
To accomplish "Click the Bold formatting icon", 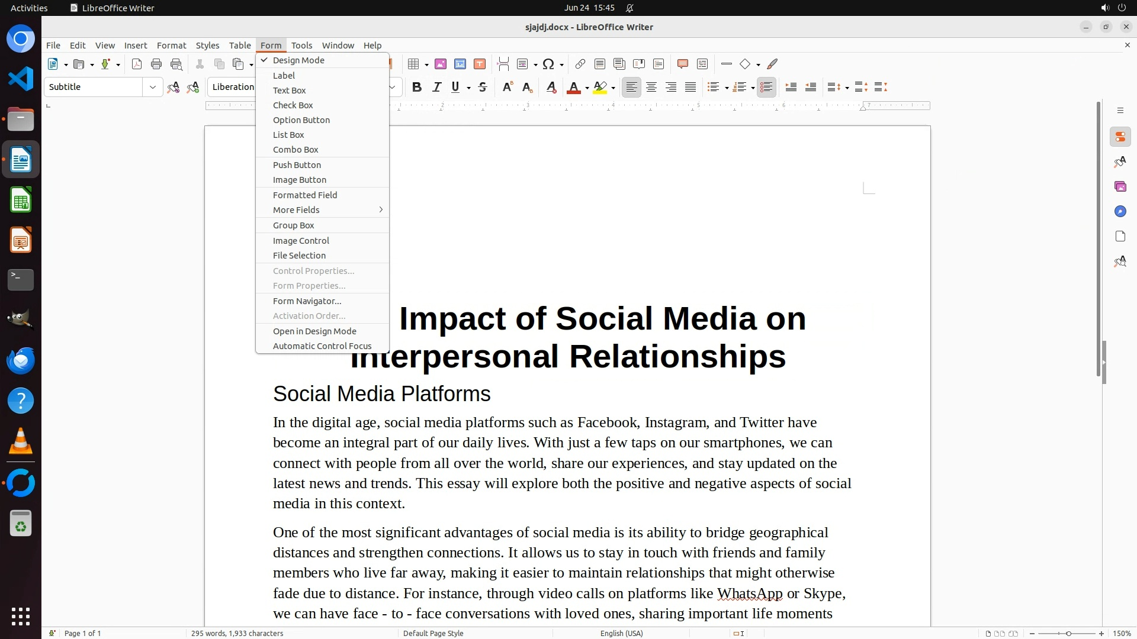I will [416, 87].
